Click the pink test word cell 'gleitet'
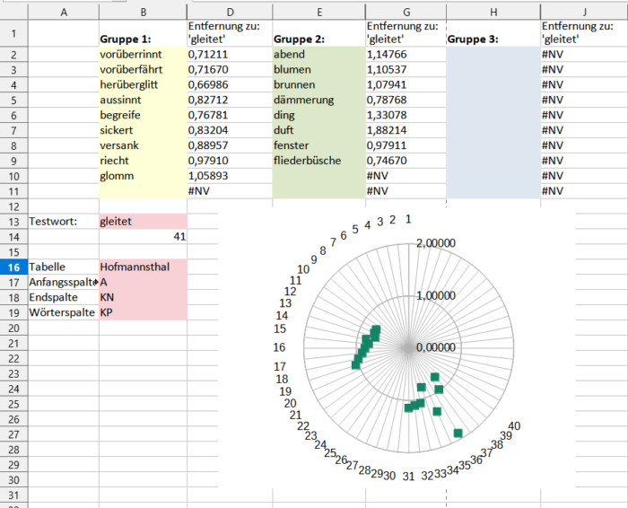Screen dimensions: 628x508 [143, 221]
